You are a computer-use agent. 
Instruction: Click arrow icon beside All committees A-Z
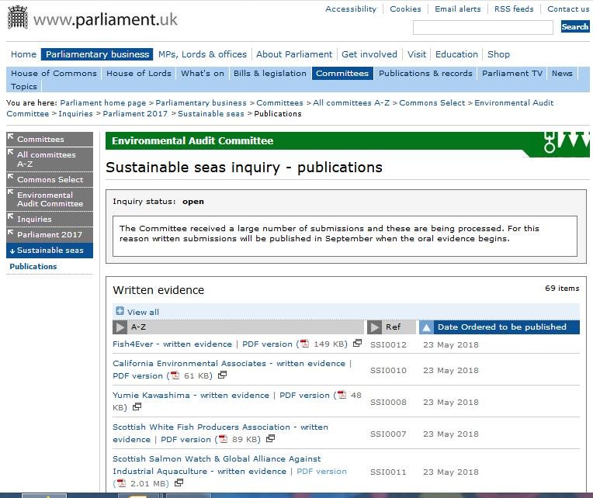[x=11, y=152]
